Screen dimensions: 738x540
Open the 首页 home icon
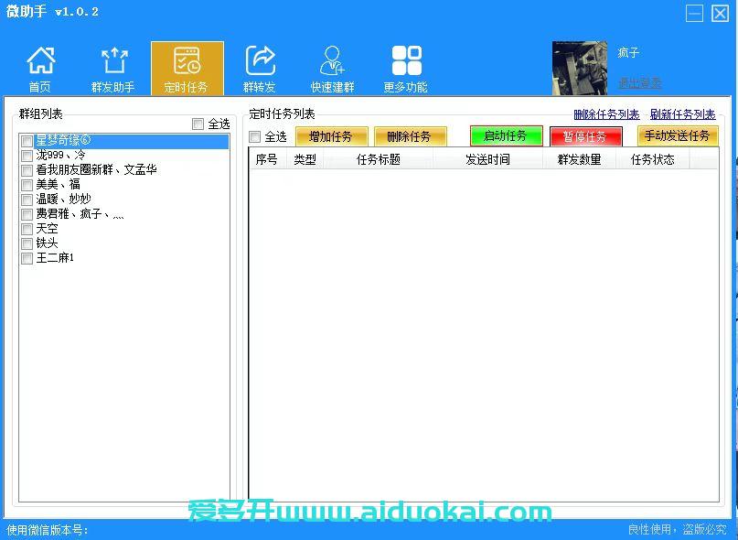tap(40, 66)
